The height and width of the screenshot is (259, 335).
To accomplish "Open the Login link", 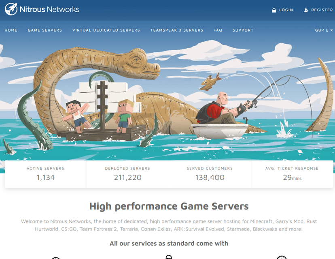I will point(286,10).
